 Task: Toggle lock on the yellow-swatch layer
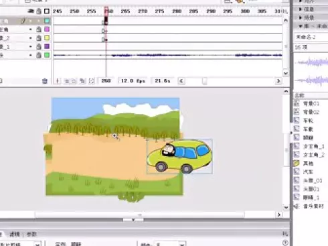pos(39,38)
